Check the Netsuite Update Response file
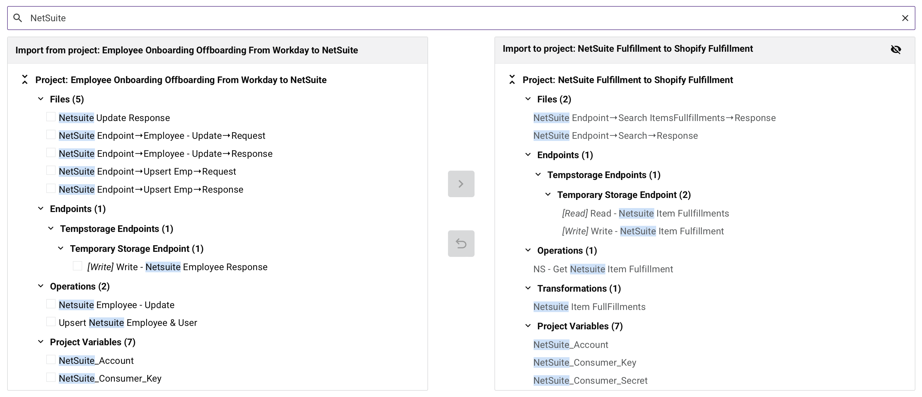Image resolution: width=922 pixels, height=397 pixels. (x=51, y=117)
